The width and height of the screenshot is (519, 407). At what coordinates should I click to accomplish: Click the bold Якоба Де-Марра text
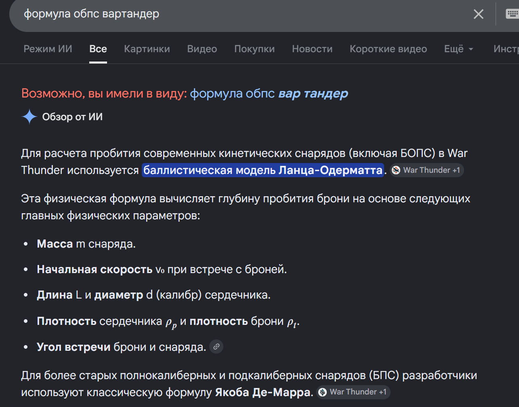pyautogui.click(x=264, y=392)
